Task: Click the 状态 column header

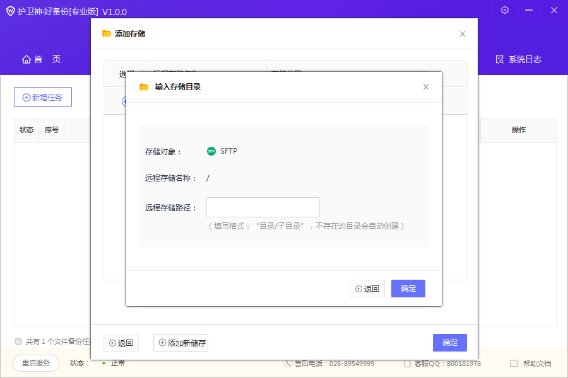Action: point(27,130)
